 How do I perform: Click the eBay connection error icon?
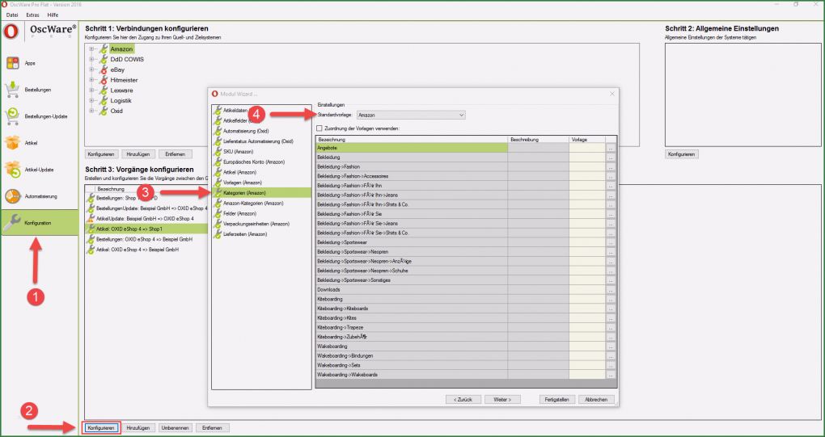point(103,70)
